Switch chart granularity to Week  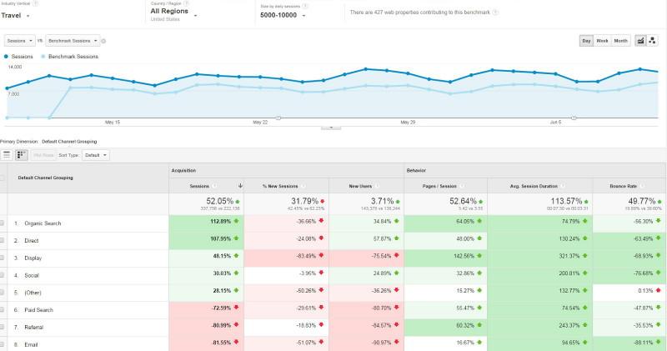pyautogui.click(x=603, y=40)
